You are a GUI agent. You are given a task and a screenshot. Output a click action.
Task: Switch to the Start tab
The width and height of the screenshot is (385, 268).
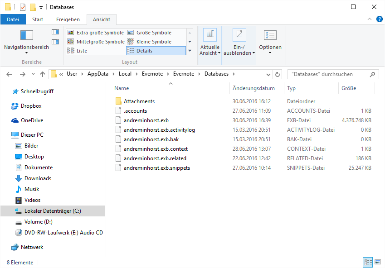coord(38,19)
